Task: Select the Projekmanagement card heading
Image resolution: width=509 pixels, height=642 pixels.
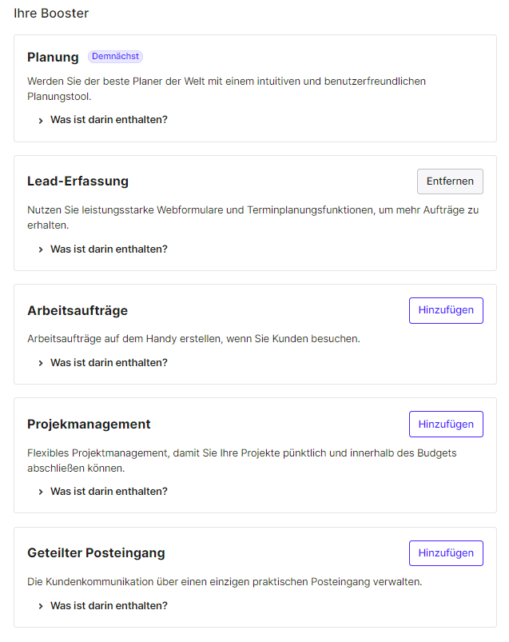Action: pos(89,425)
